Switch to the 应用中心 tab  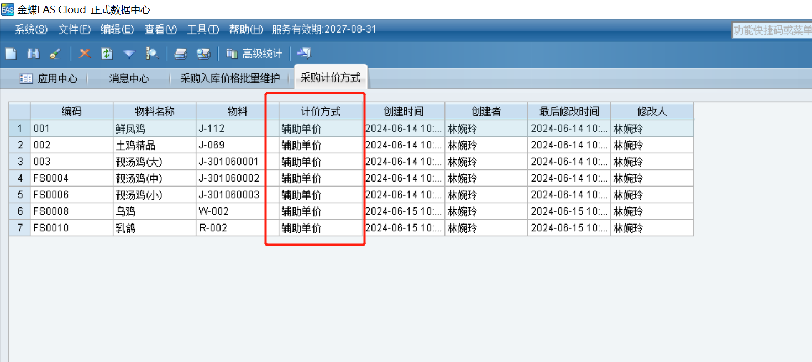pos(49,78)
